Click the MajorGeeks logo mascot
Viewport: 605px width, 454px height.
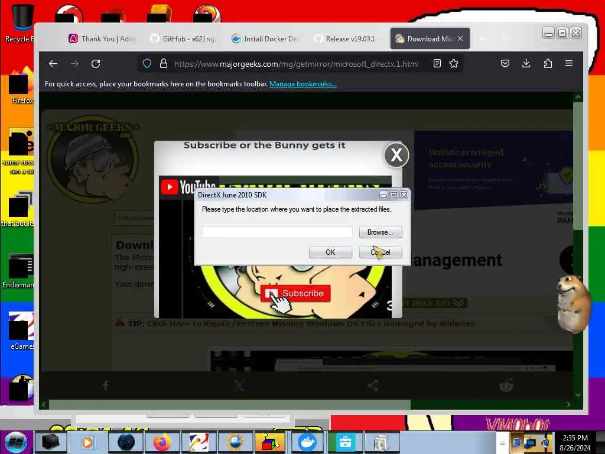point(93,158)
